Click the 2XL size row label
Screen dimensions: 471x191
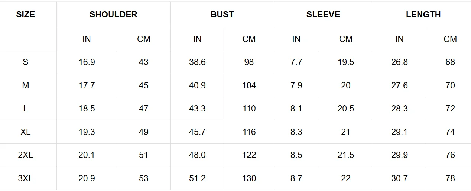25,155
